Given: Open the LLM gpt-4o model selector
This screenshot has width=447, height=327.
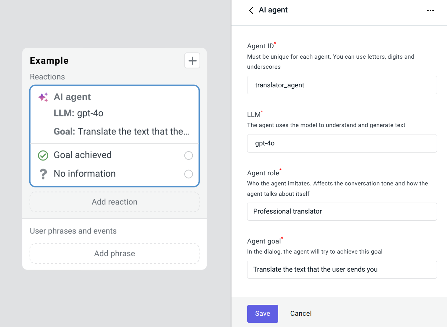Looking at the screenshot, I should [342, 143].
